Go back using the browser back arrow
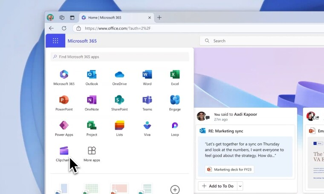The height and width of the screenshot is (194, 324). [x=51, y=28]
